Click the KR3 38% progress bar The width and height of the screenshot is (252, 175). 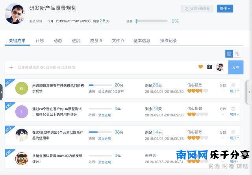(100, 132)
